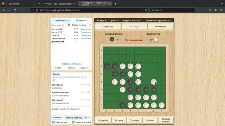Send the chat message with 'Отправить'
The width and height of the screenshot is (225, 126).
coord(57,118)
